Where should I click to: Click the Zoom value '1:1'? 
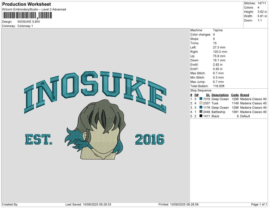[x=260, y=21]
